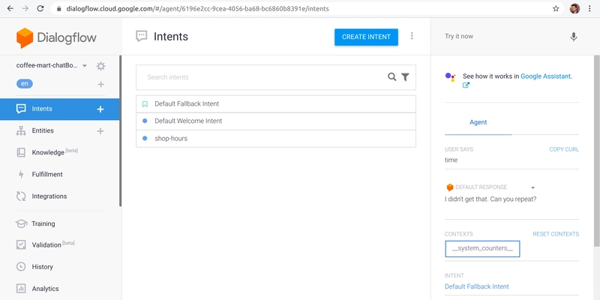
Task: Open Google Assistant link
Action: click(x=547, y=76)
